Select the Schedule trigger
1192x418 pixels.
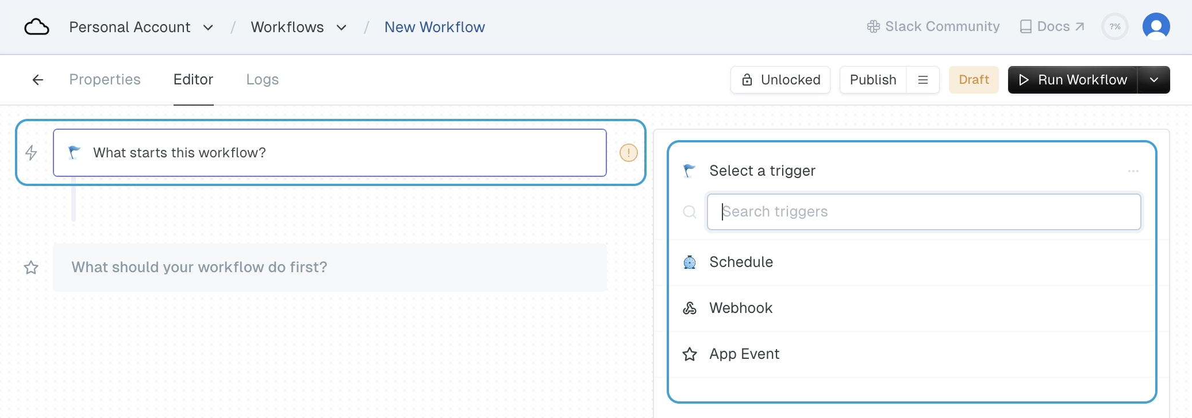point(741,262)
